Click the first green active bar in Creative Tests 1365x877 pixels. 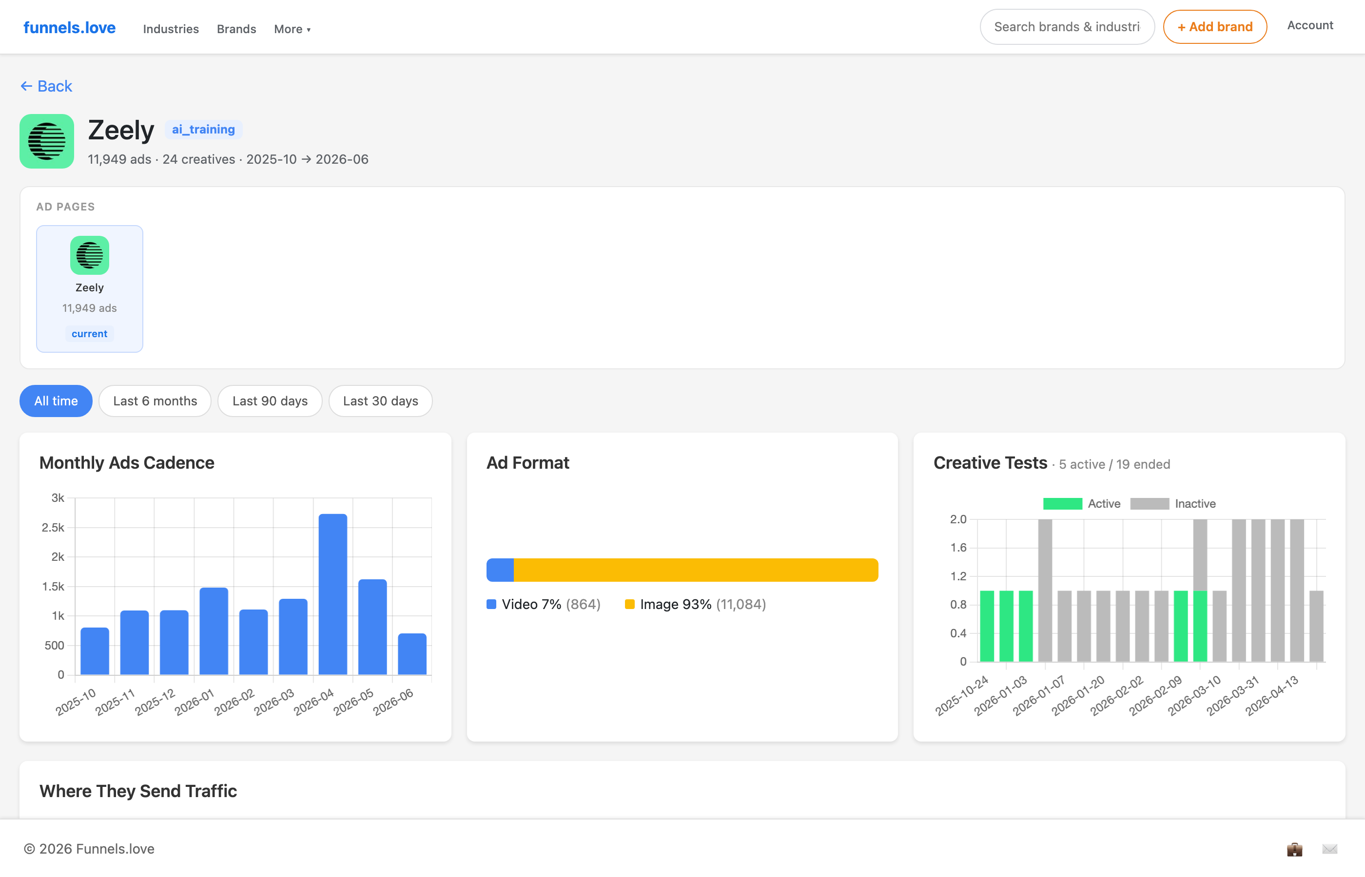point(987,626)
